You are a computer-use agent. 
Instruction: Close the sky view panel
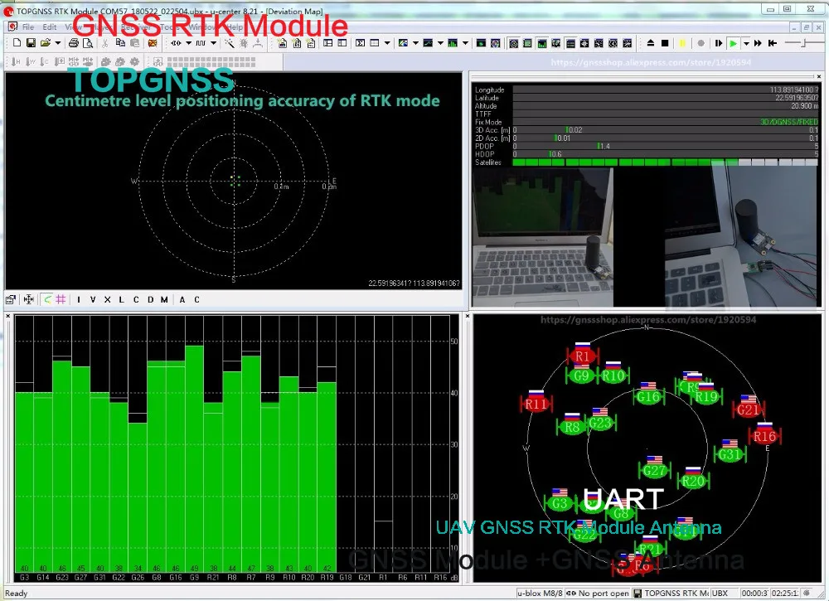(x=468, y=316)
